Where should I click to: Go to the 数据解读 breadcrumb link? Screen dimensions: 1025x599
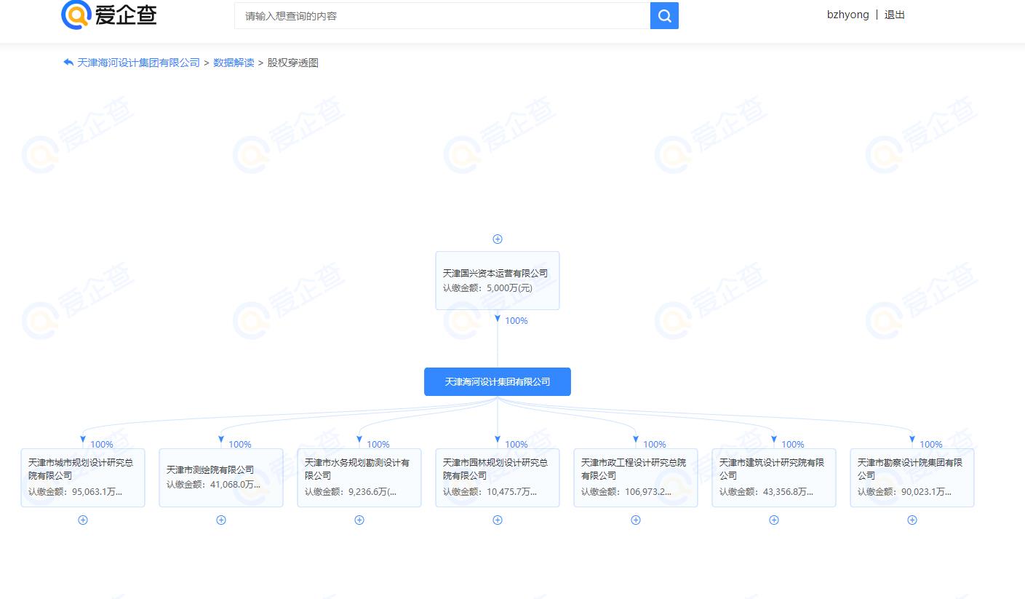(x=234, y=63)
